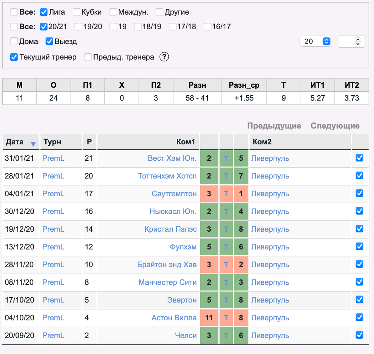374x354 pixels.
Task: Enable the 19/20 season checkbox
Action: click(x=78, y=26)
